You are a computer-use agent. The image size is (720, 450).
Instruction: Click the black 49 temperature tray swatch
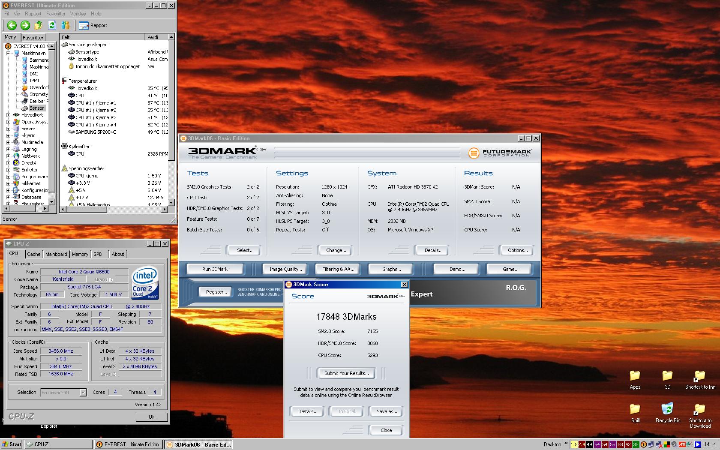click(589, 444)
